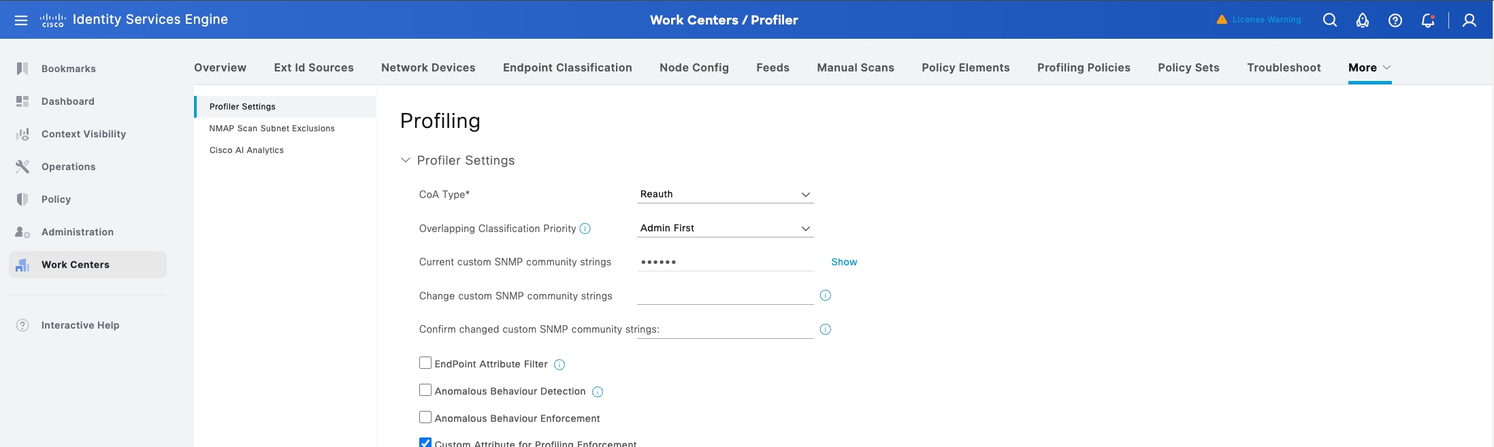The height and width of the screenshot is (447, 1494).
Task: Tick the Anomalous Behaviour Enforcement checkbox
Action: (425, 418)
